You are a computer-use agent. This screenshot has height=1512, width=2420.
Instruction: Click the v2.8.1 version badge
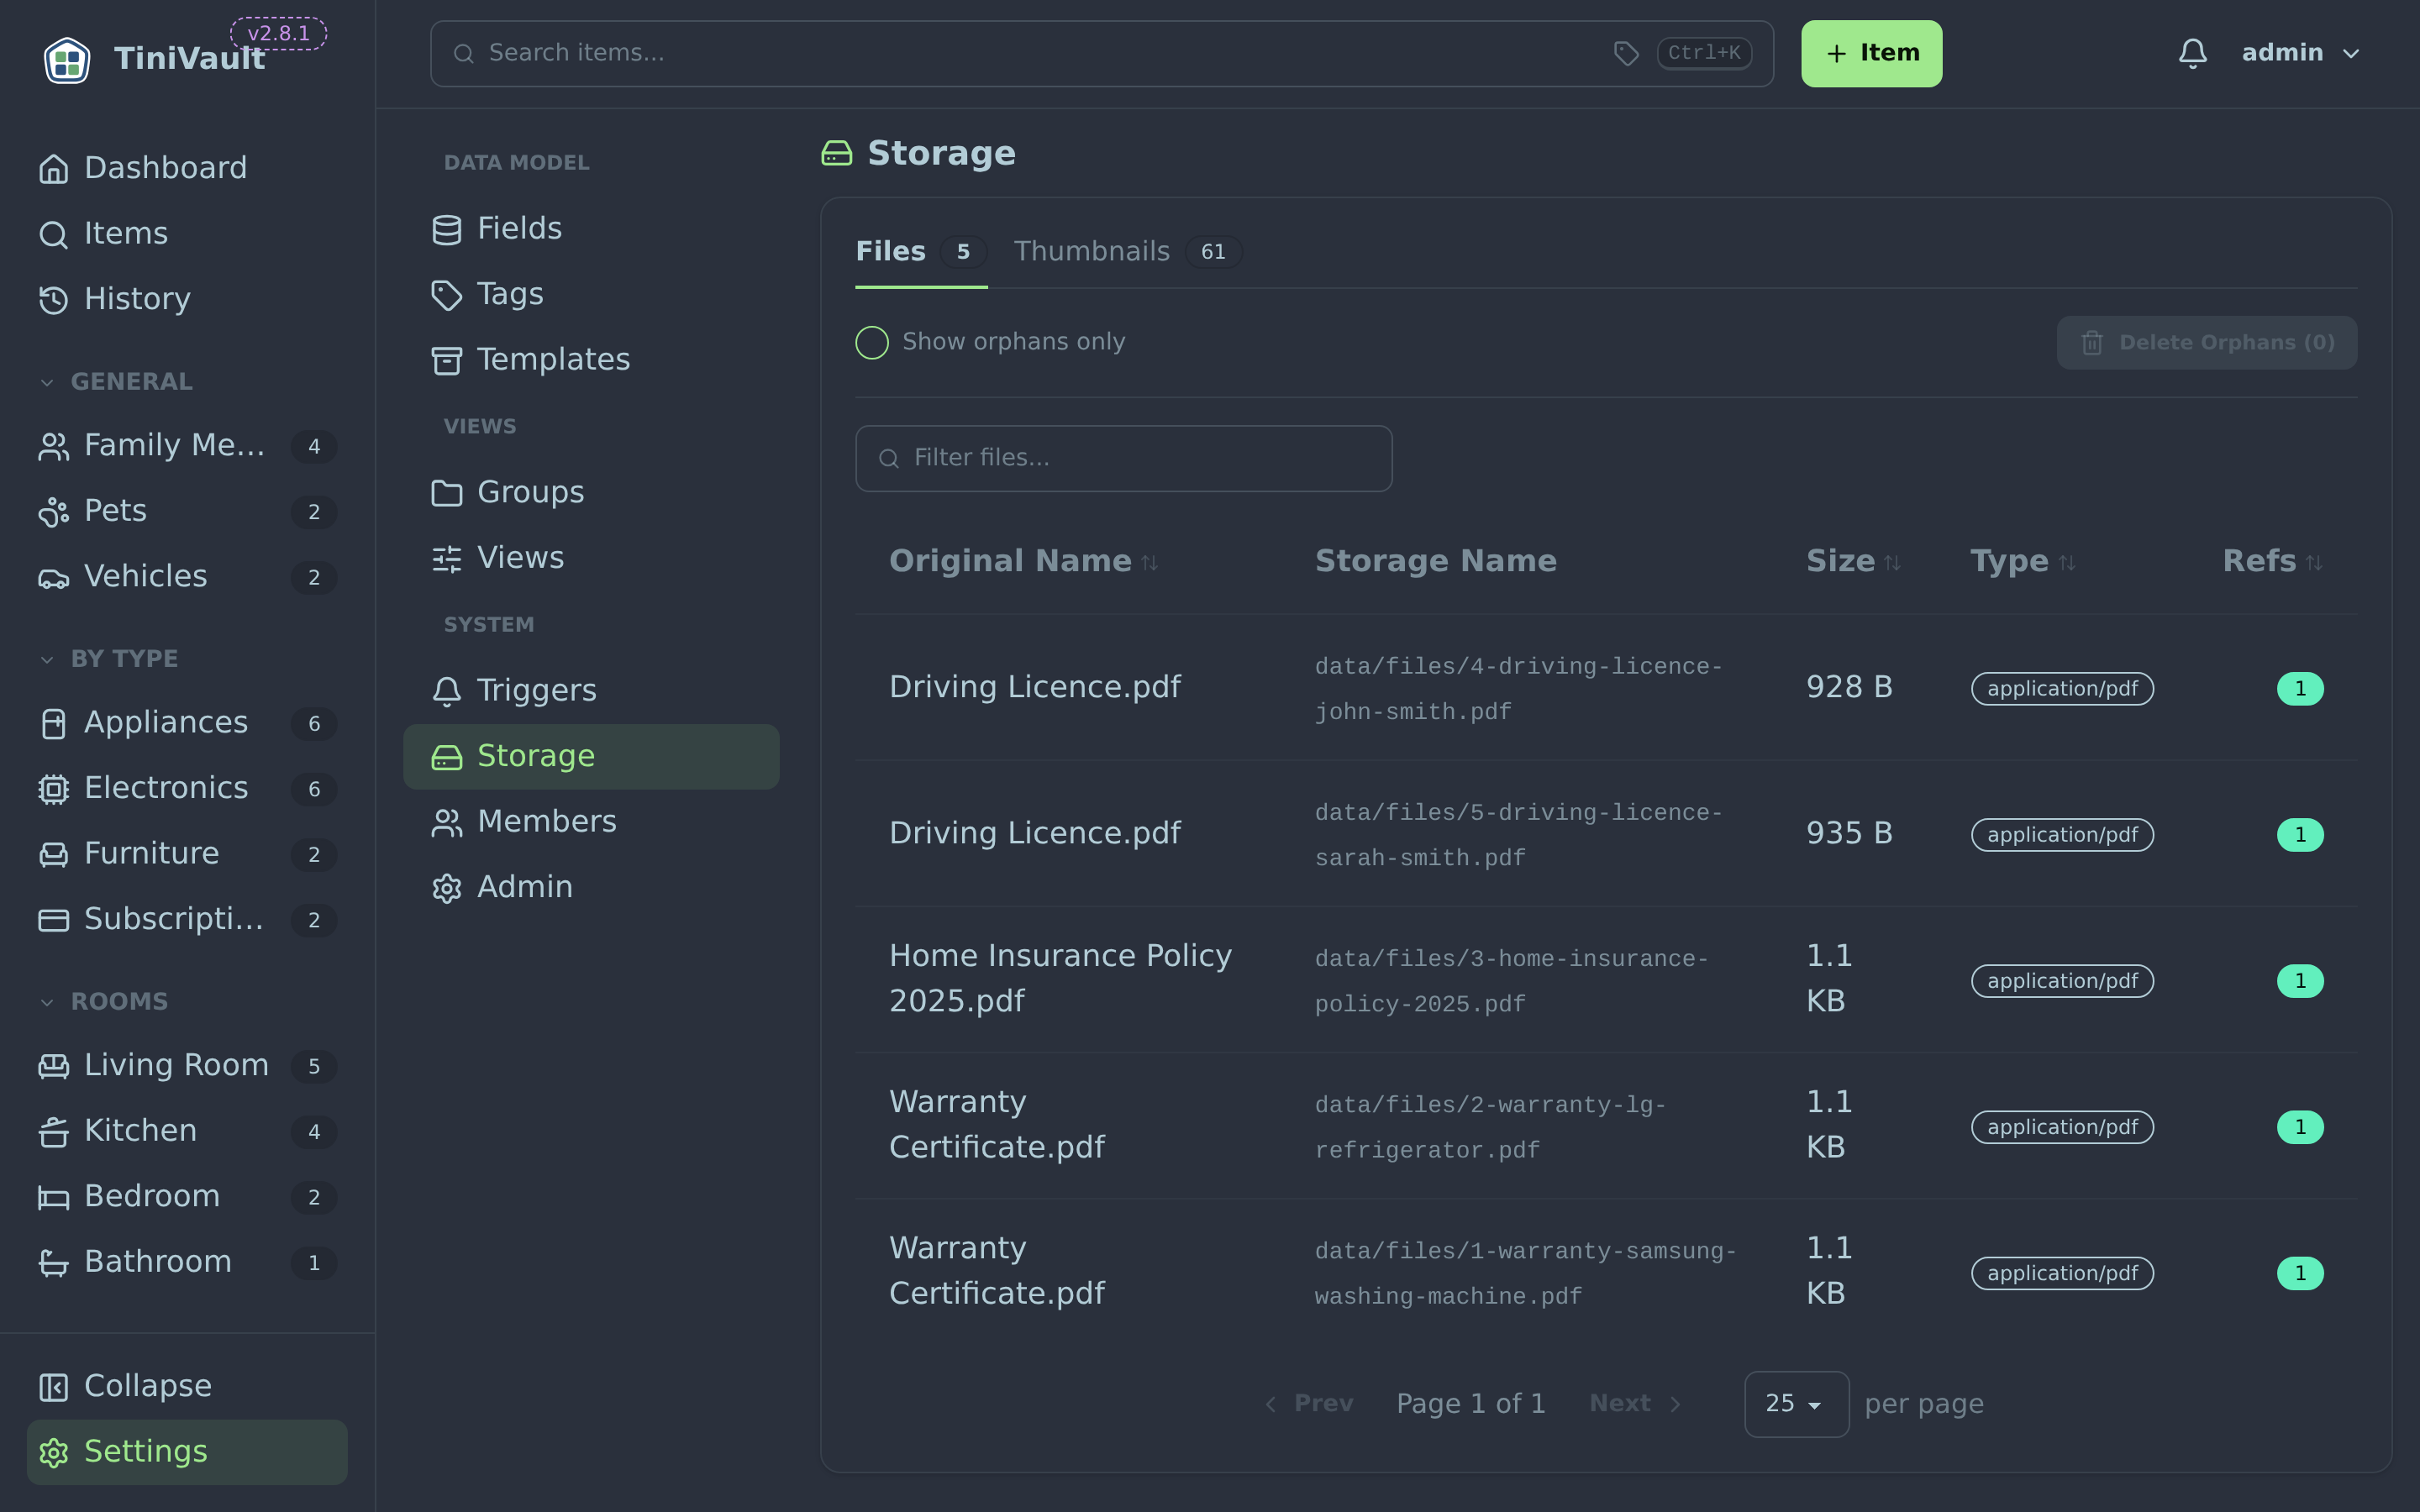point(278,33)
